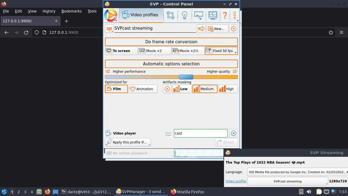This screenshot has width=348, height=196.
Task: Click the performance graph thumbnail
Action: click(x=199, y=153)
